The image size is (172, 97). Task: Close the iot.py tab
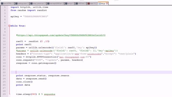click(x=107, y=4)
